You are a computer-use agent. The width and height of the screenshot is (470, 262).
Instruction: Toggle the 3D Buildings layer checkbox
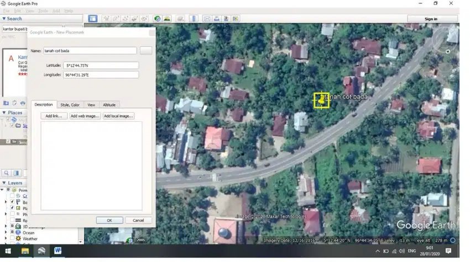coord(12,226)
